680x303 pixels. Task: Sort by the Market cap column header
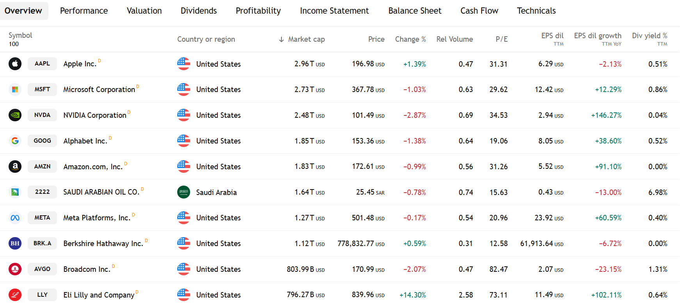(302, 39)
